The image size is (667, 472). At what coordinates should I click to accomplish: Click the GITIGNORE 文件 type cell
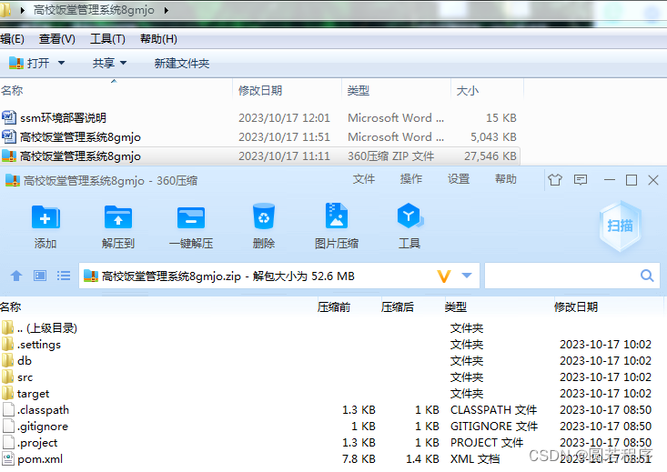[x=494, y=427]
